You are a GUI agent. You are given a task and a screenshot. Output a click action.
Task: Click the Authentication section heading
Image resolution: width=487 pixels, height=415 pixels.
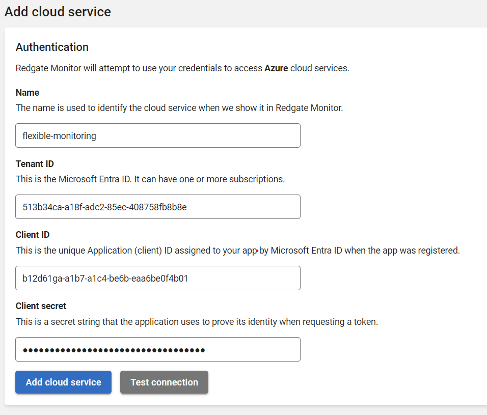[x=52, y=47]
